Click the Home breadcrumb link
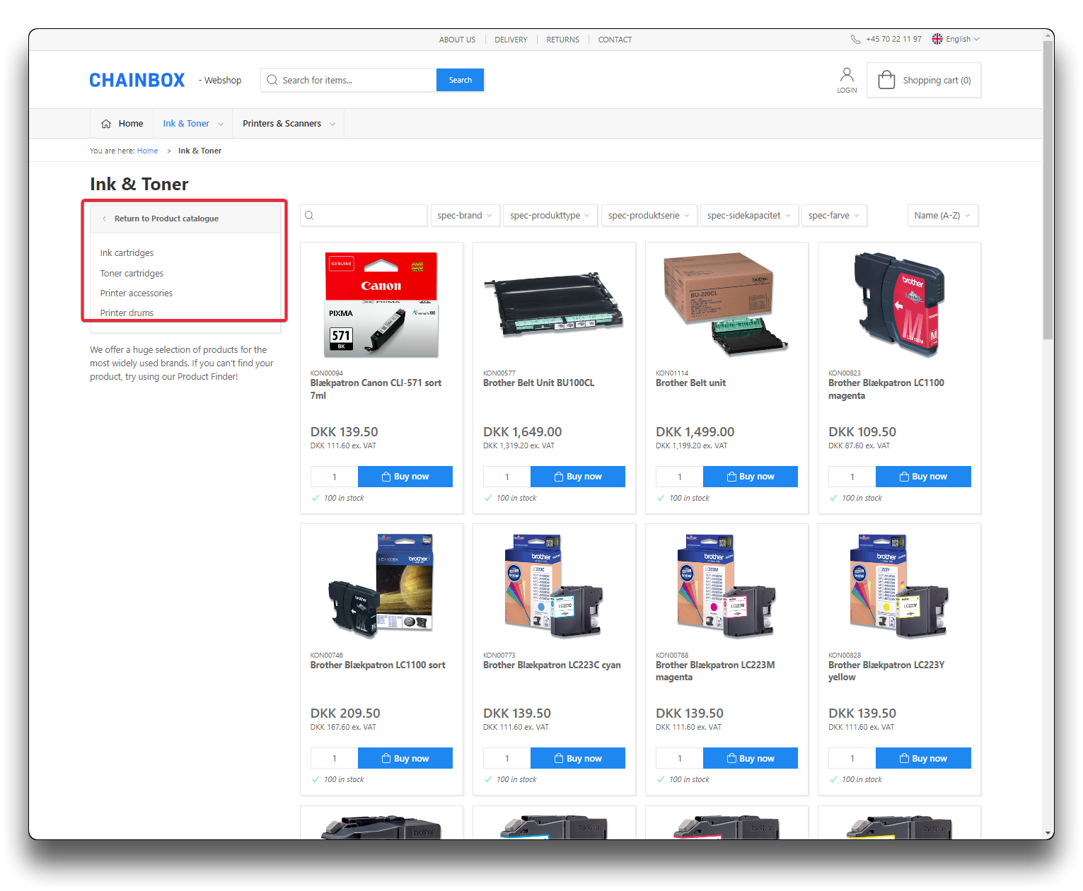 pos(147,151)
